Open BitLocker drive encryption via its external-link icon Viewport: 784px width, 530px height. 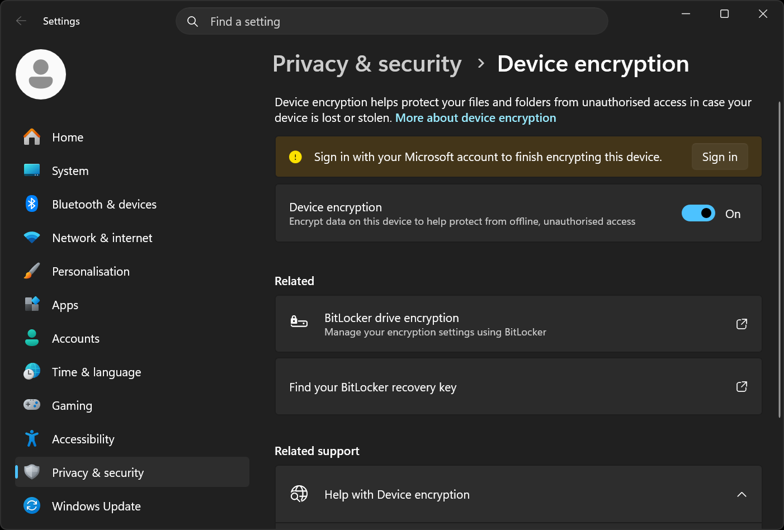(742, 324)
